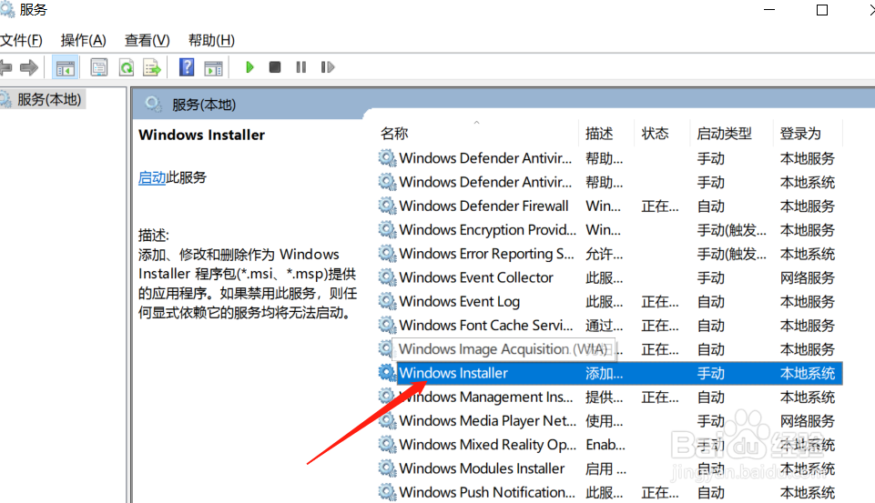
Task: Open the 查看(V) menu
Action: click(x=147, y=41)
